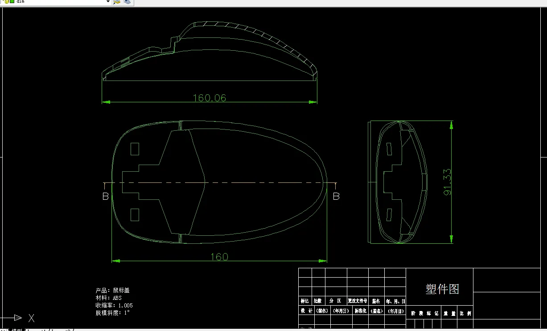Select the 材料: ABS note text
547x331 pixels.
point(108,298)
